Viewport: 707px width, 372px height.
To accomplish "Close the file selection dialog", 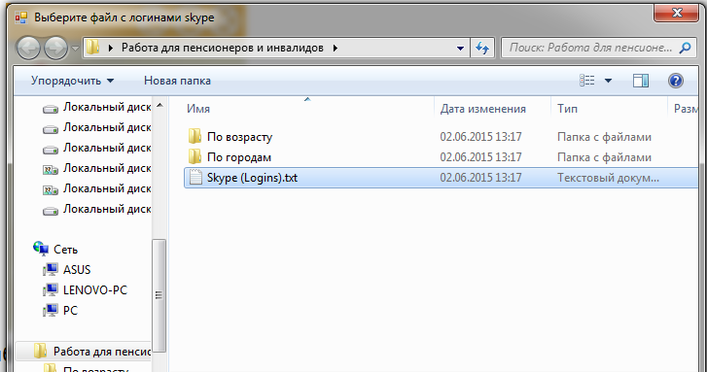I will pos(676,13).
